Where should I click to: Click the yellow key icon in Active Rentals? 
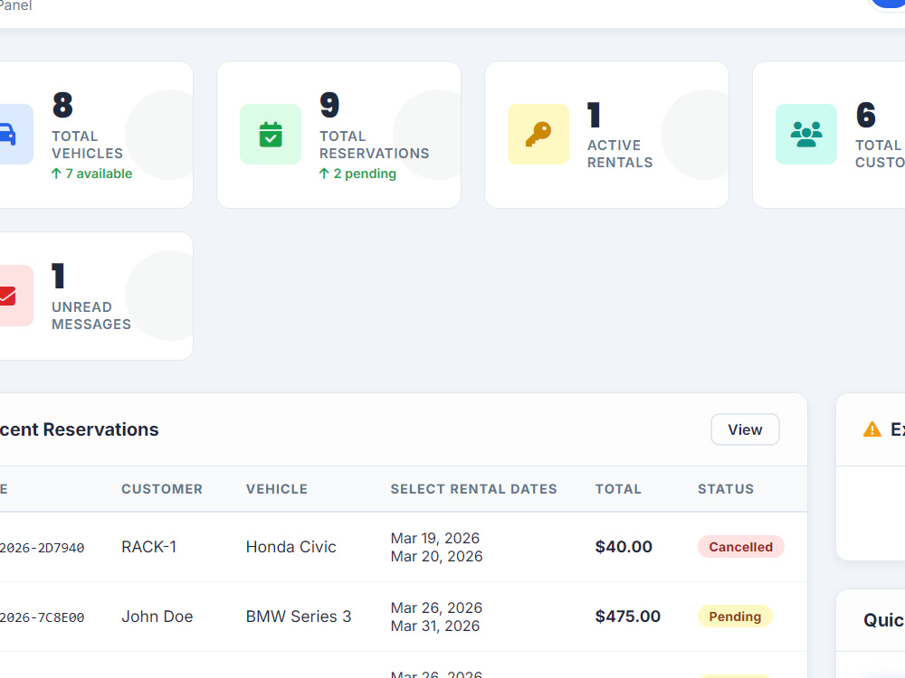click(x=538, y=135)
